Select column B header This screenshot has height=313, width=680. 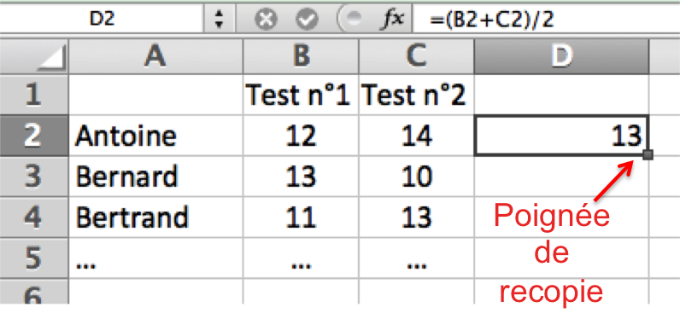coord(301,56)
